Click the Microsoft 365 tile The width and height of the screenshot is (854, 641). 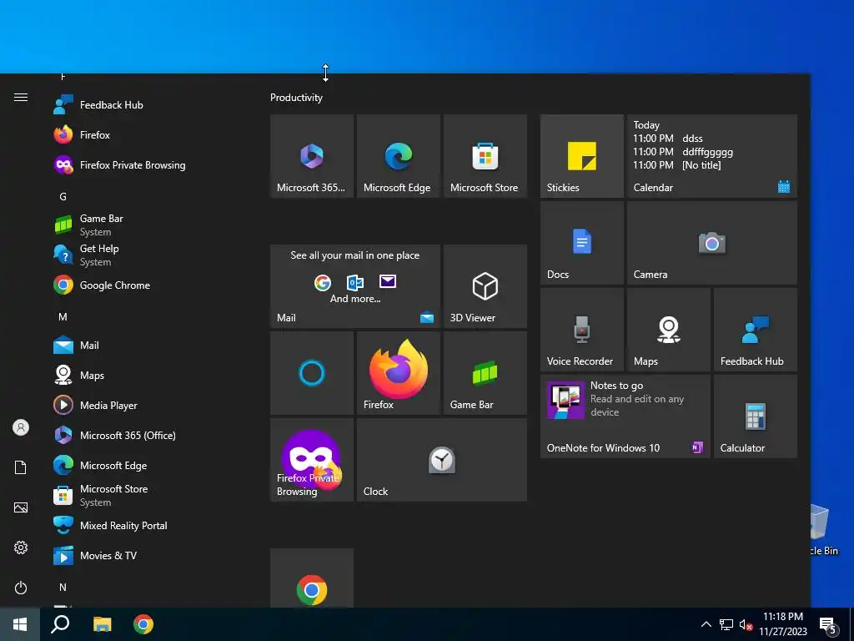[312, 156]
